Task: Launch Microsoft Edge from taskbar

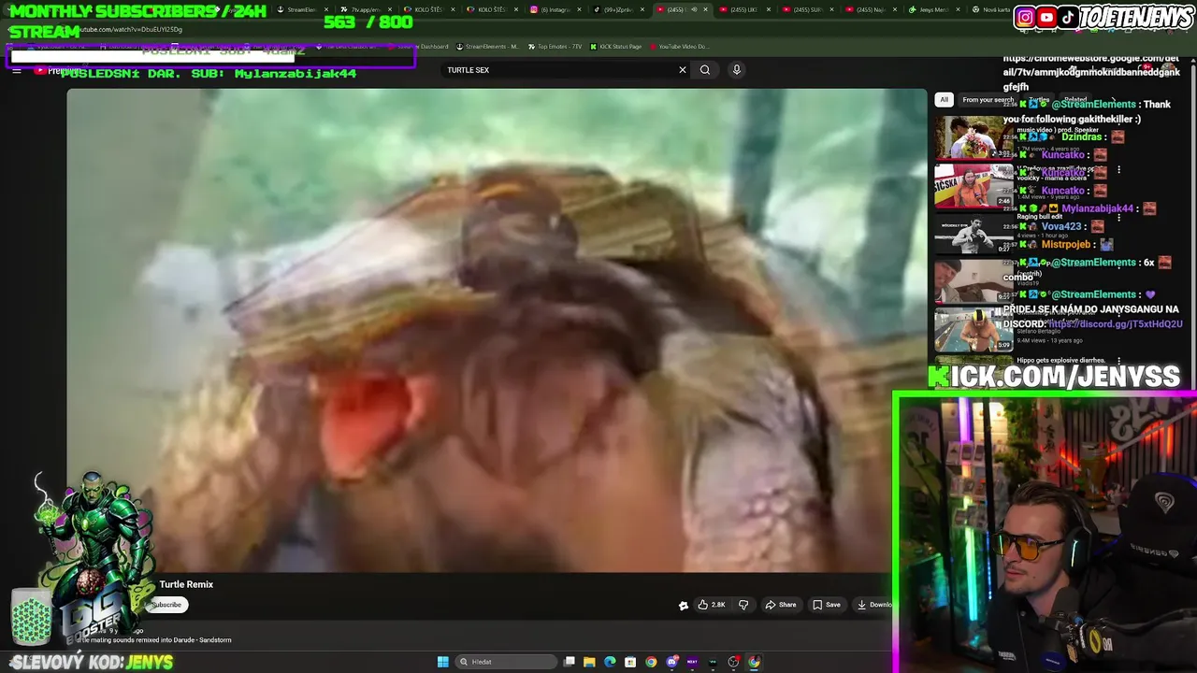Action: point(610,662)
